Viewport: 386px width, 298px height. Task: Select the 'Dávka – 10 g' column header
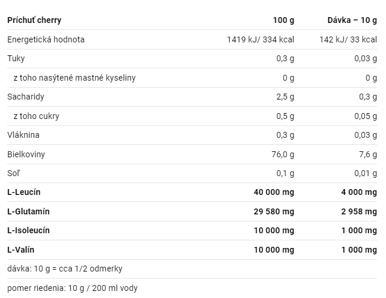pos(352,20)
